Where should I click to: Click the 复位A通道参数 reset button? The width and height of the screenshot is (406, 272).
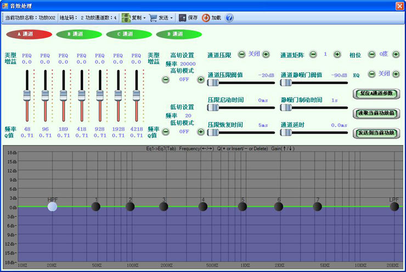point(376,94)
